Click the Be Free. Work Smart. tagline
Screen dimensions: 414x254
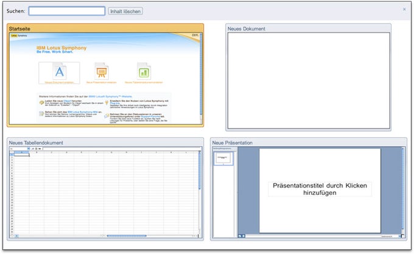(x=55, y=52)
